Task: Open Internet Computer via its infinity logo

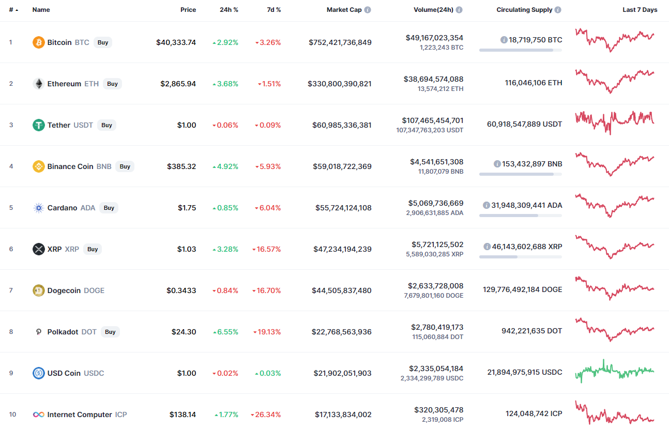Action: (x=39, y=415)
